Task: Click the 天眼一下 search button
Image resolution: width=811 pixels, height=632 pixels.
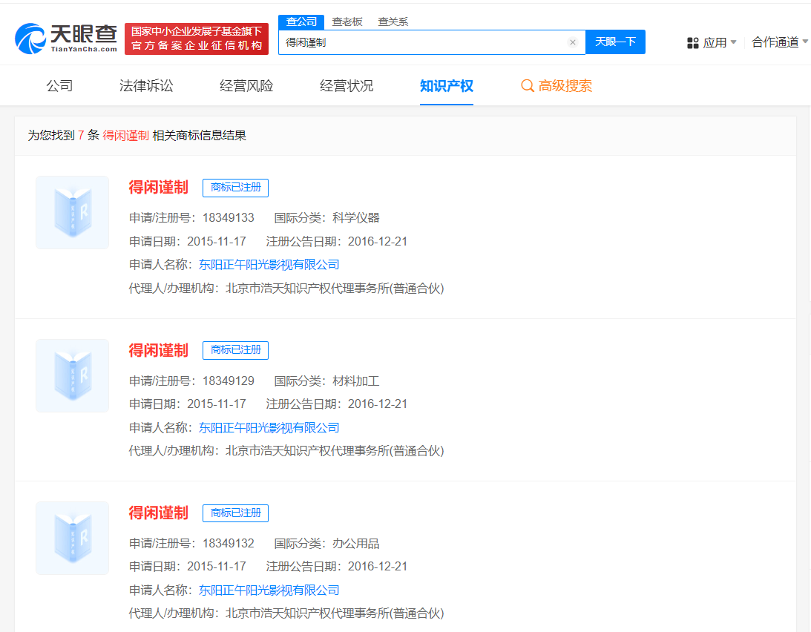Action: 615,42
